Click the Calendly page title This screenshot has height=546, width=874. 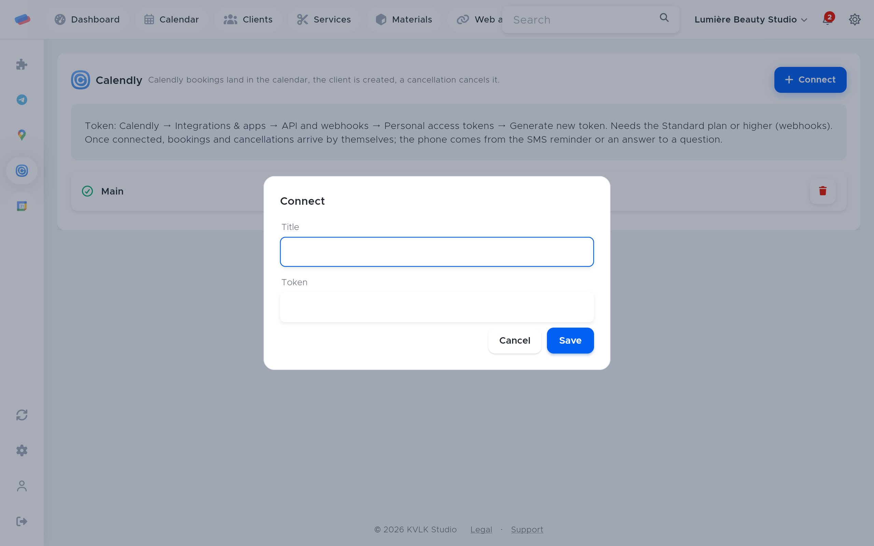coord(119,80)
